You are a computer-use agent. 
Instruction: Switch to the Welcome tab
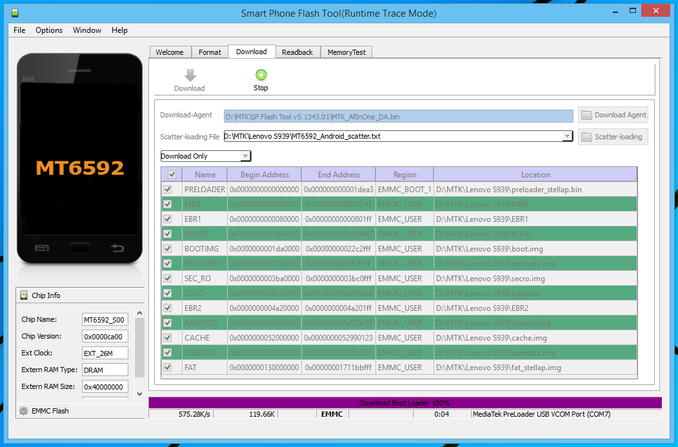pyautogui.click(x=170, y=52)
